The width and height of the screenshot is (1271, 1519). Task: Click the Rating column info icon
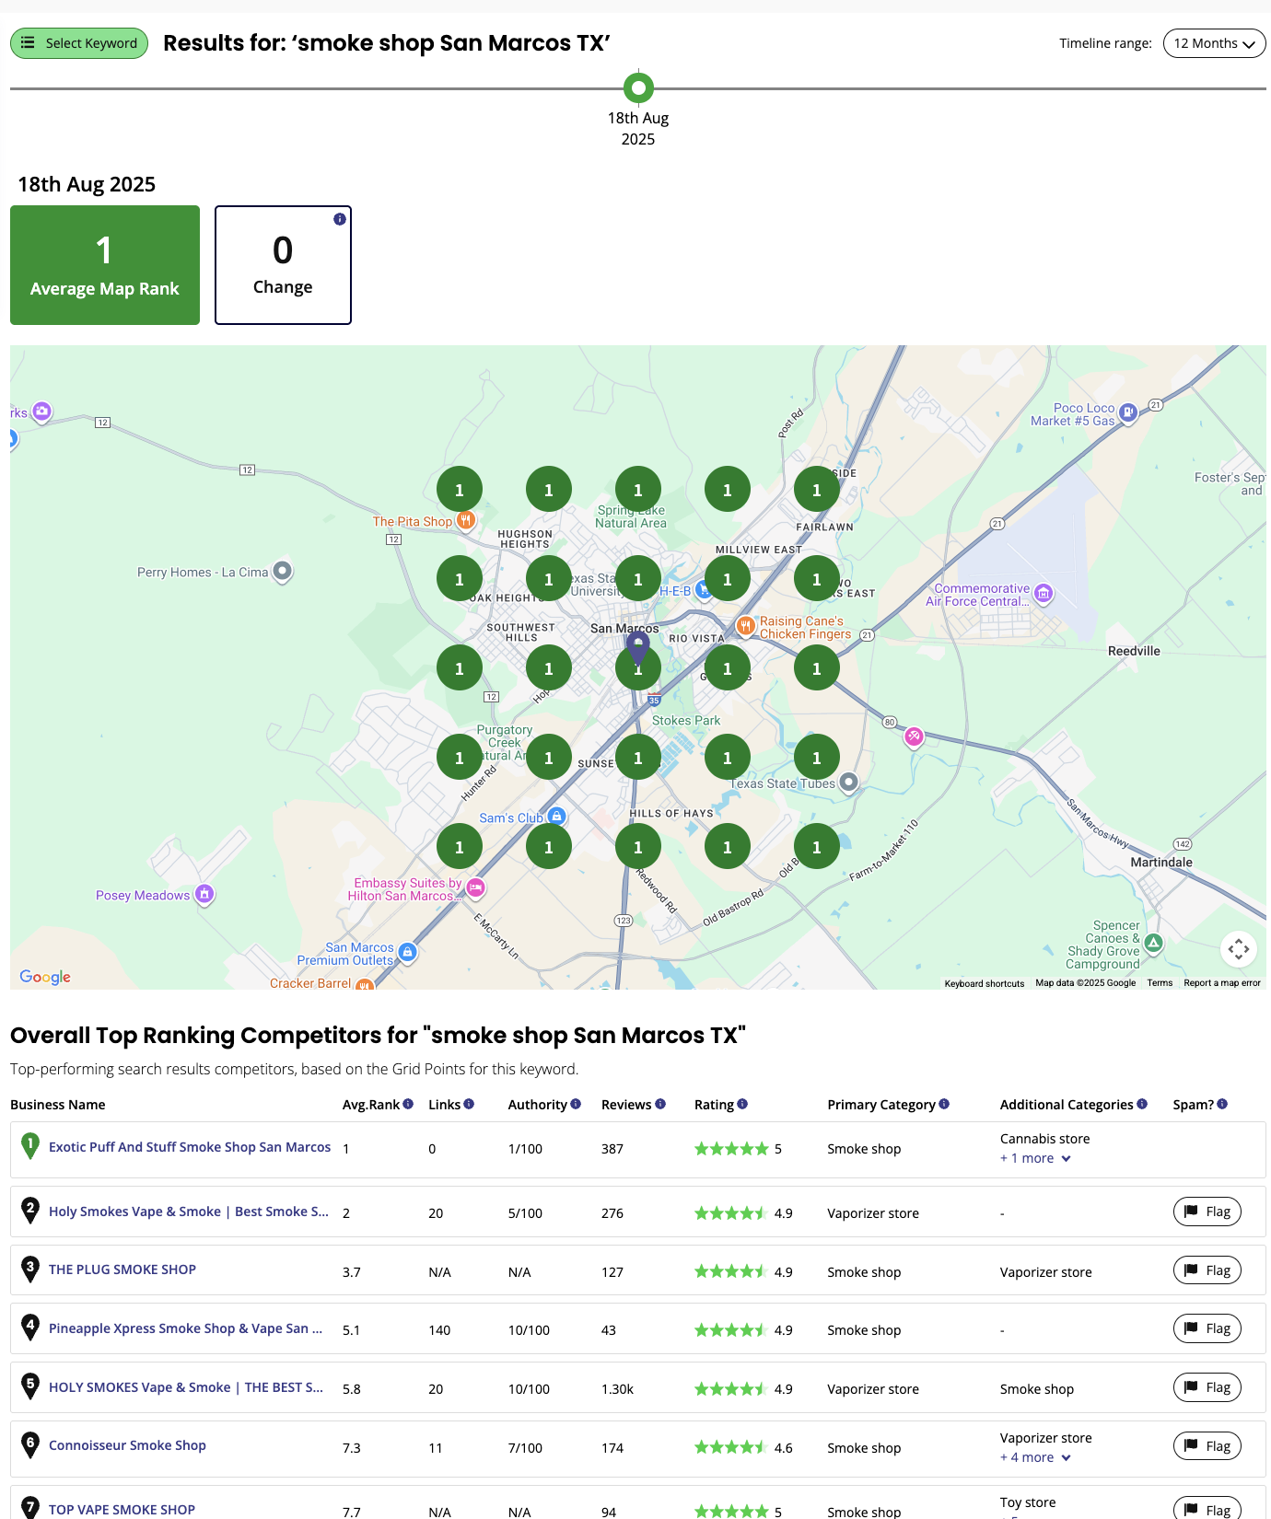point(742,1104)
